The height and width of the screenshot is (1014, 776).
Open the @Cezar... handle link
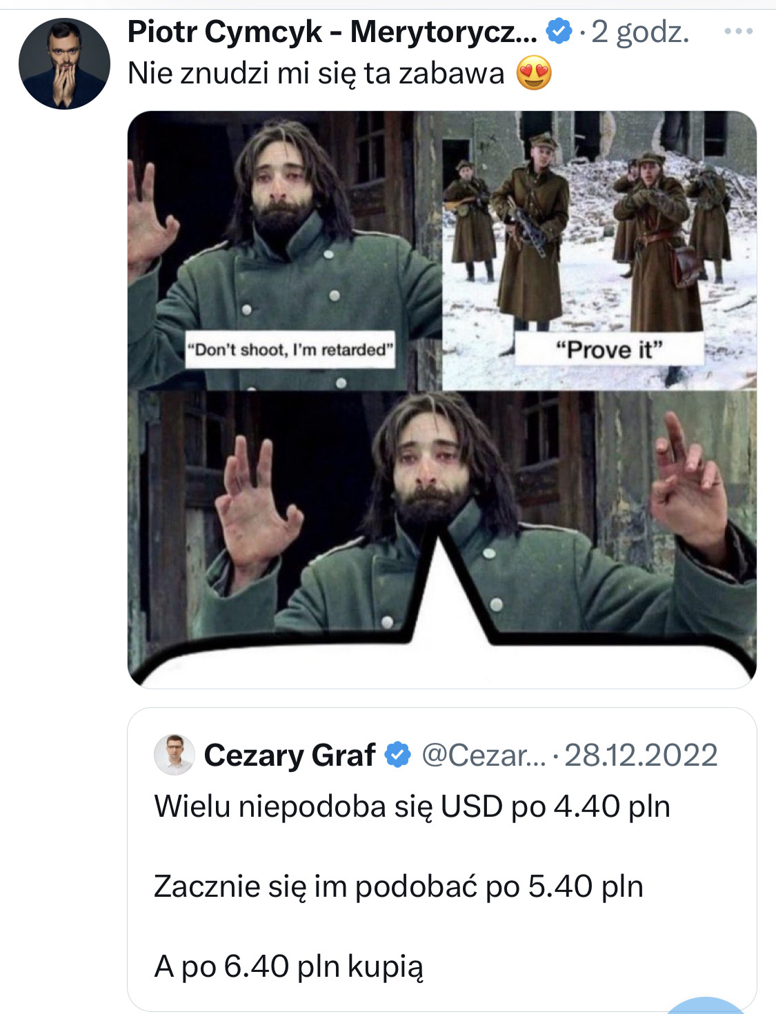pos(484,756)
